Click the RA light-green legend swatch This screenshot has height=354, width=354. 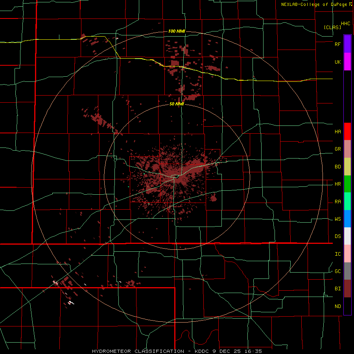click(347, 201)
